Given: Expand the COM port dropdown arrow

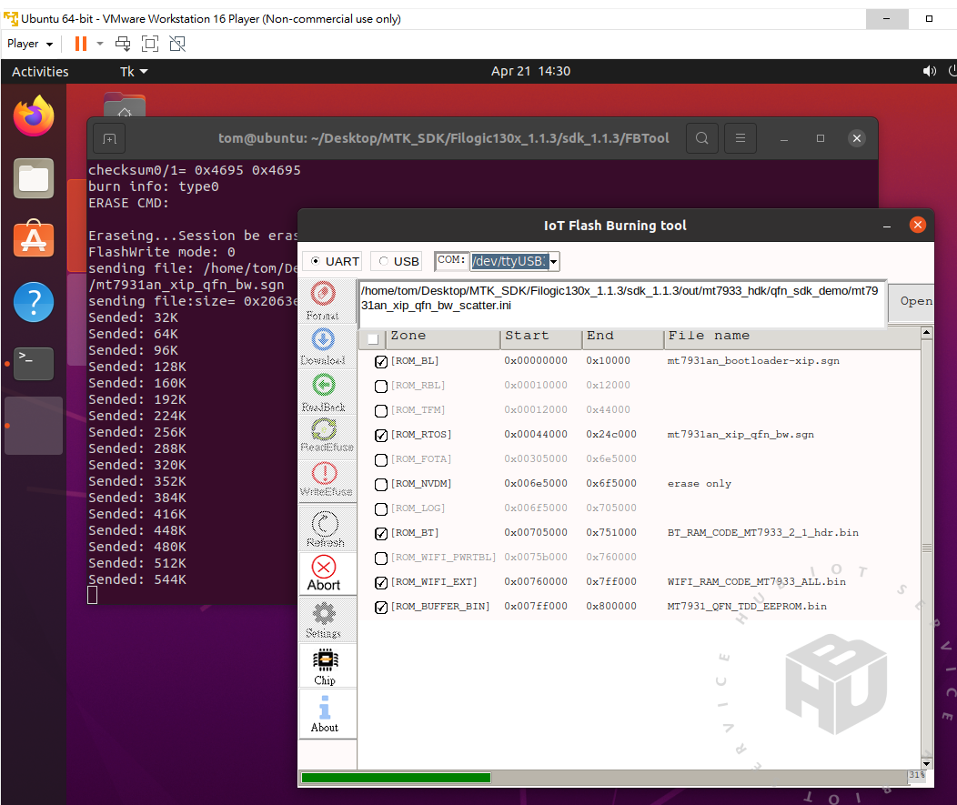Looking at the screenshot, I should [x=553, y=262].
